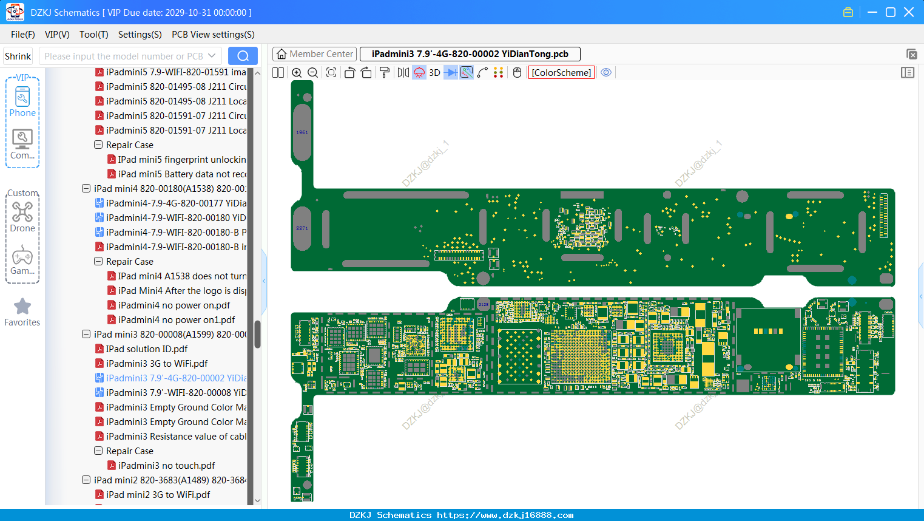Toggle the split view layout icon

[278, 72]
